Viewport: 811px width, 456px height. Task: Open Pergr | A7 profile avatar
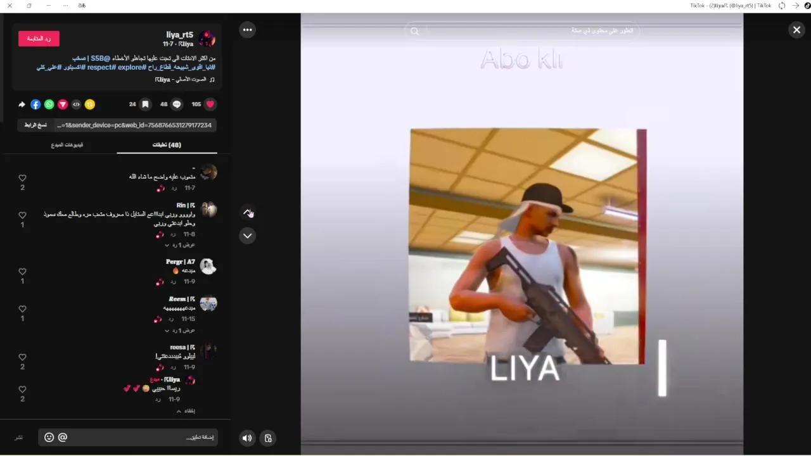[x=208, y=266]
